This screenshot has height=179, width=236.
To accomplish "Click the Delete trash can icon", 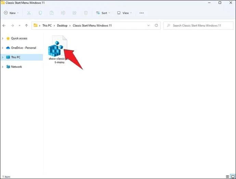I will click(86, 13).
